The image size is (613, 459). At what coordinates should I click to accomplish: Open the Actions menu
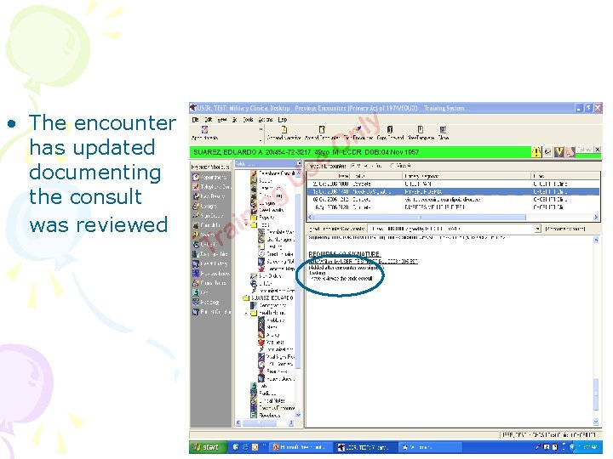click(266, 120)
